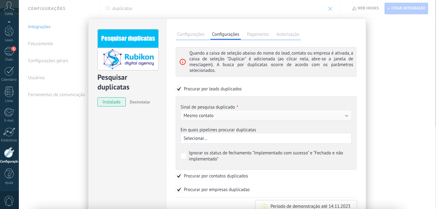Switch to the Autorização tab
The height and width of the screenshot is (209, 436).
pyautogui.click(x=288, y=34)
